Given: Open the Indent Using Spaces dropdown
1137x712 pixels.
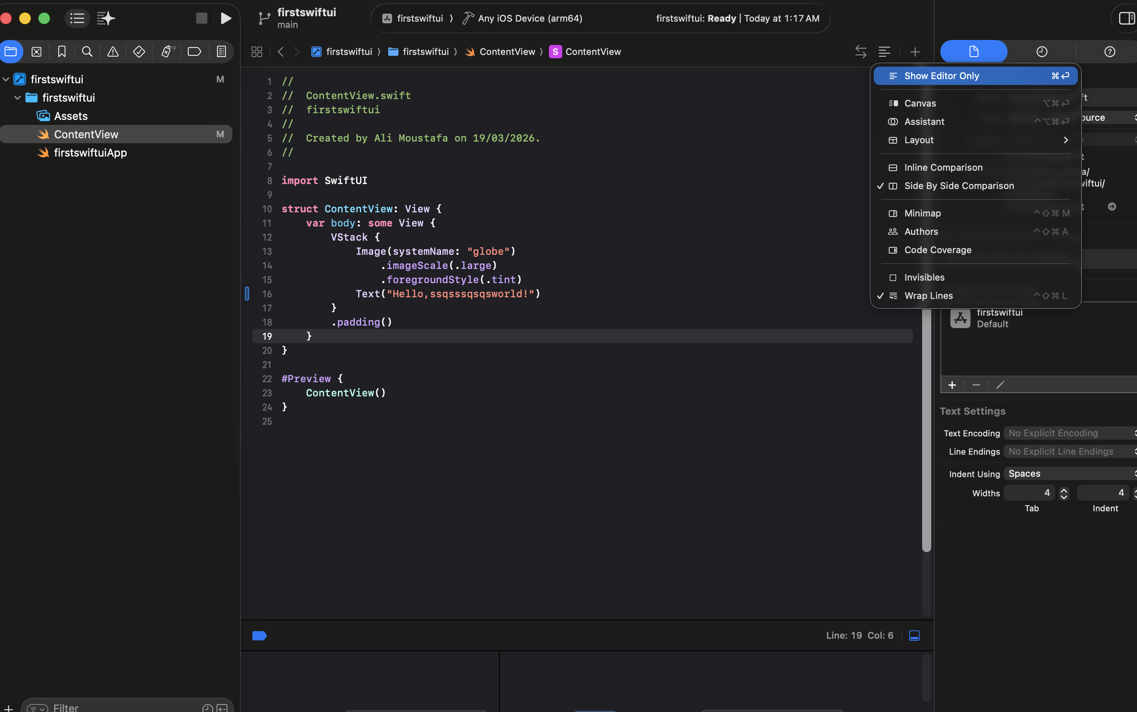Looking at the screenshot, I should click(1069, 474).
